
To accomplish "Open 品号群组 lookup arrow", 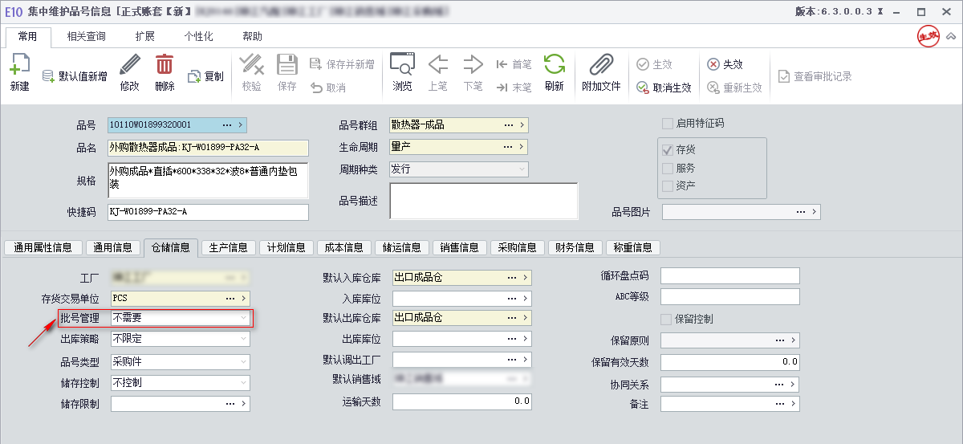I will (522, 125).
